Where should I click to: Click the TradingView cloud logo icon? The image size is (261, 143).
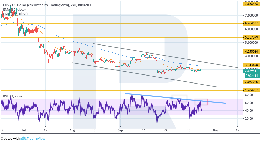point(24,138)
